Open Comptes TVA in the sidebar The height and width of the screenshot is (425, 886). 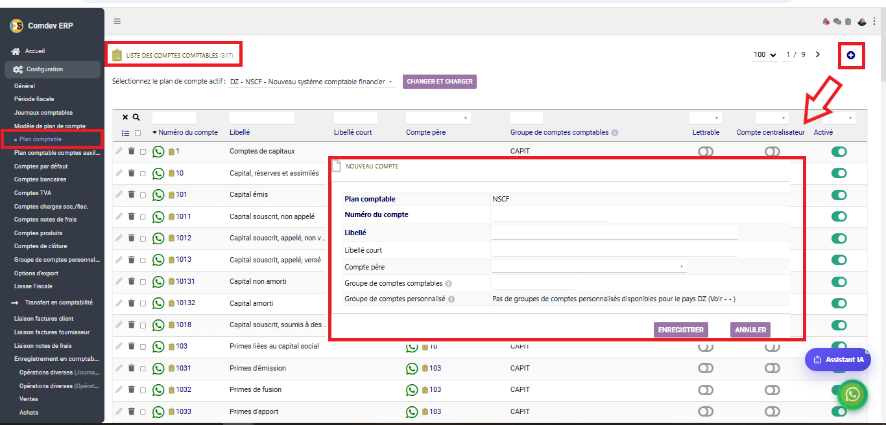32,193
